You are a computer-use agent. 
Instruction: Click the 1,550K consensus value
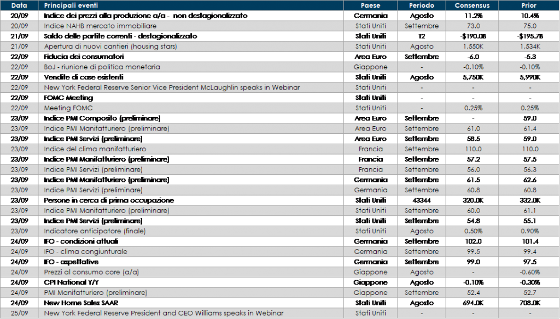(472, 46)
